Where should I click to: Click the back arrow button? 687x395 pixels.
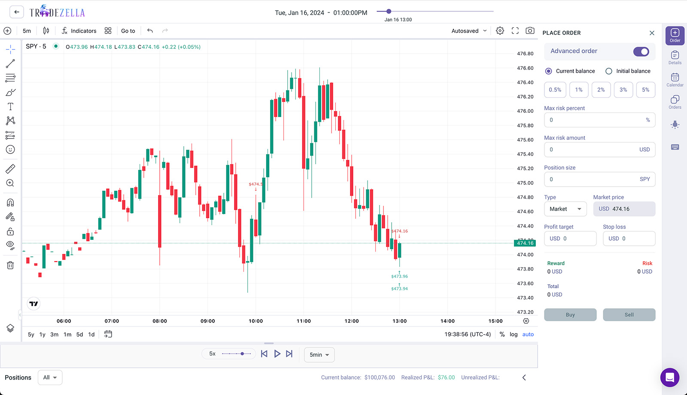pos(16,12)
